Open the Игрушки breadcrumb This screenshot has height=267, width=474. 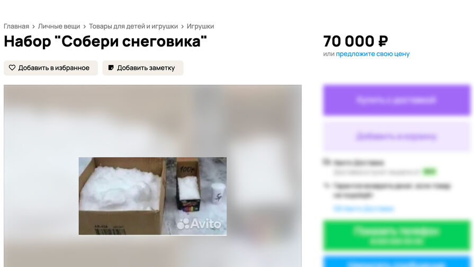tap(200, 26)
